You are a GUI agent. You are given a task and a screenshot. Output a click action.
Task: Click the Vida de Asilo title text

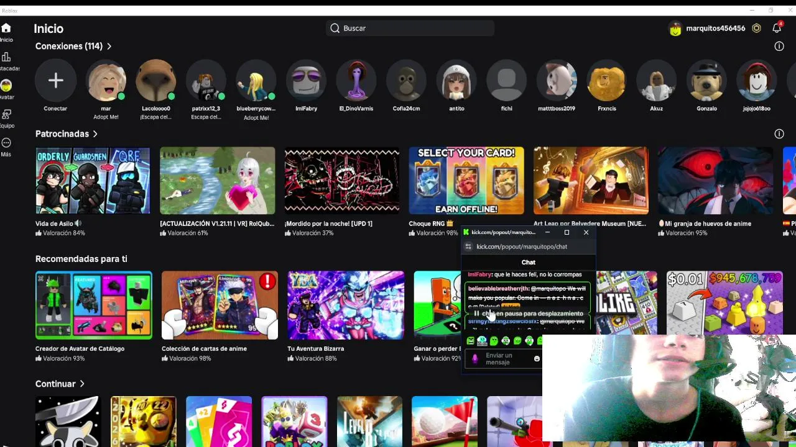tap(54, 223)
